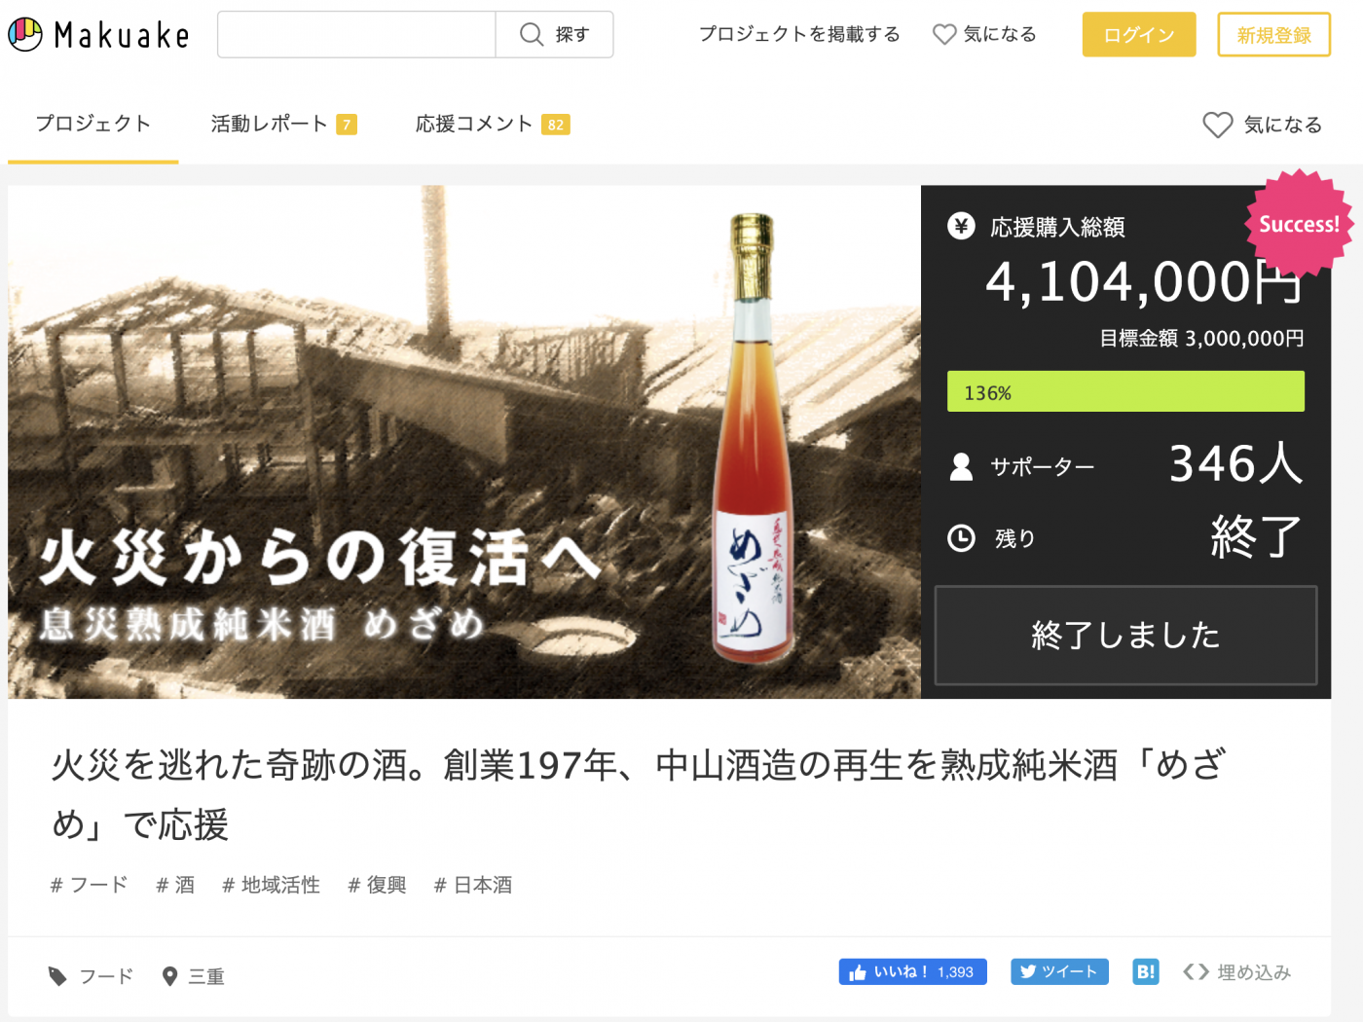Click the yen icon beside 応援購入総額
Image resolution: width=1363 pixels, height=1022 pixels.
tap(961, 227)
